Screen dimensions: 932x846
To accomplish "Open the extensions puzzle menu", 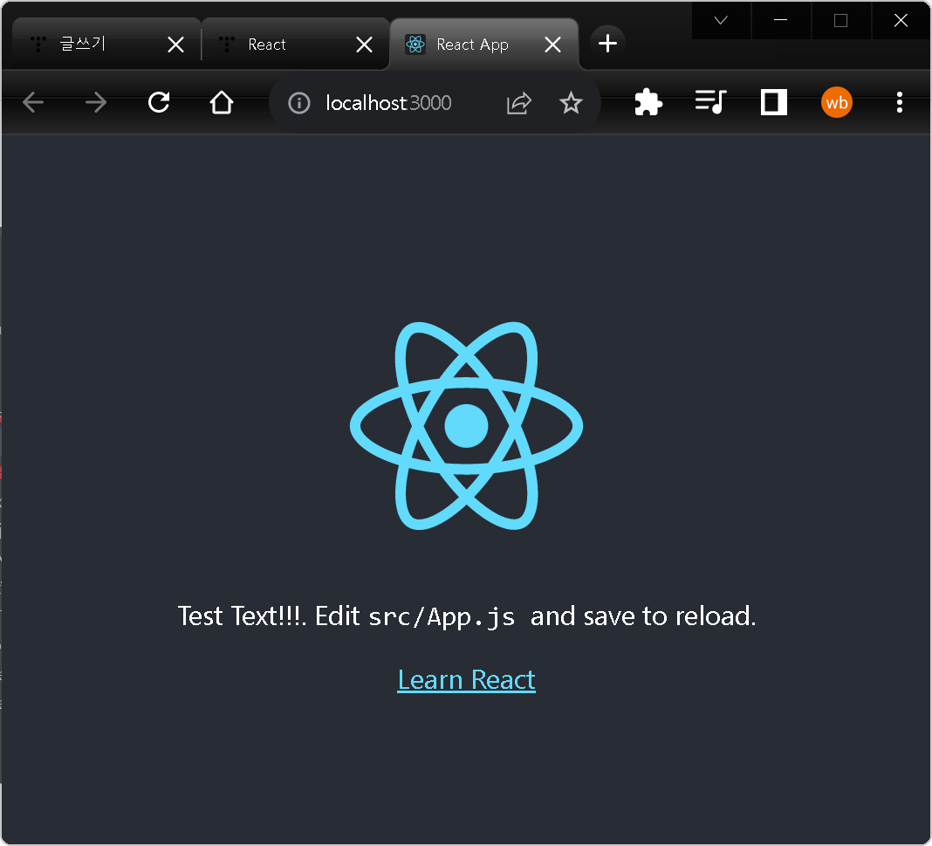I will point(648,103).
